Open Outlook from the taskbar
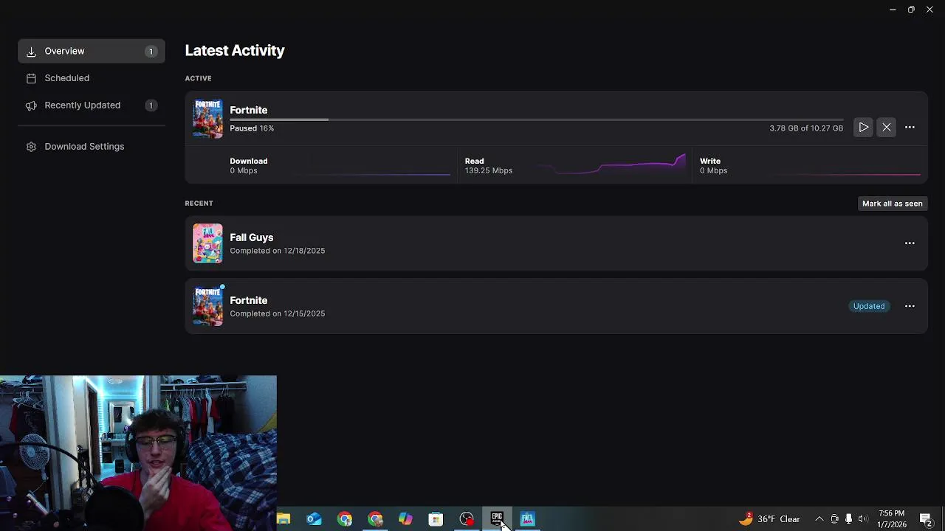 (x=314, y=519)
